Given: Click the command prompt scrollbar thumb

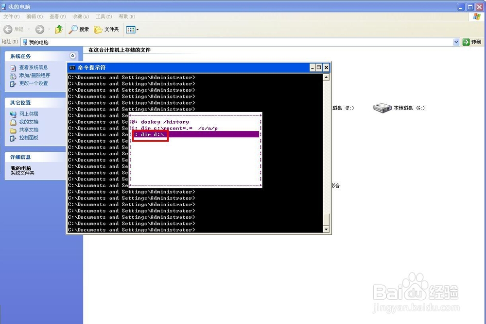Looking at the screenshot, I should click(326, 219).
